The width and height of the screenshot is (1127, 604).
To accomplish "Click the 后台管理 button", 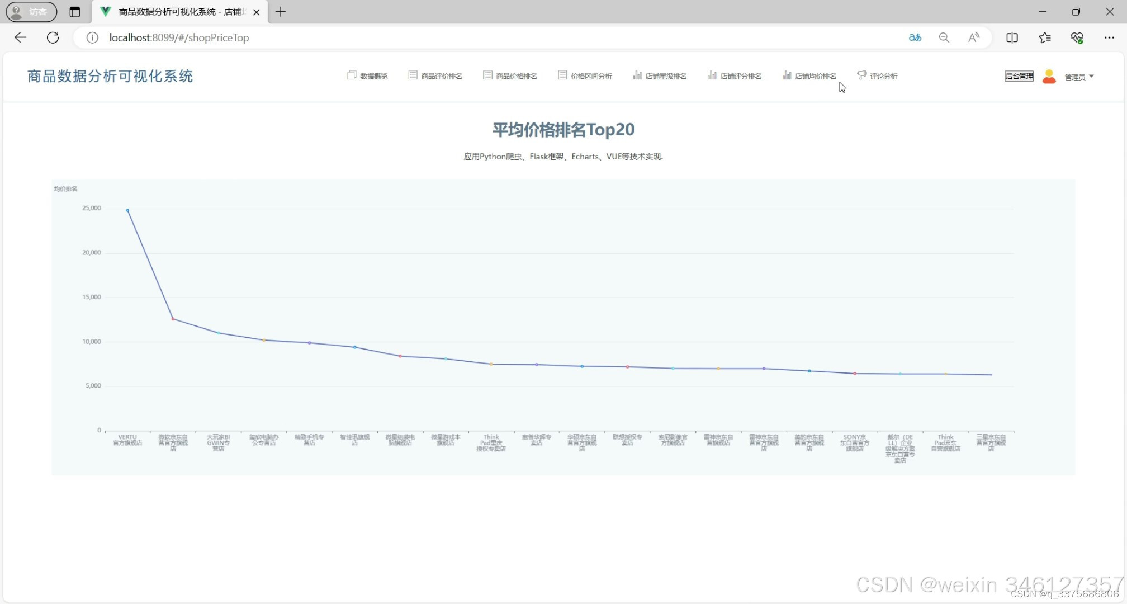I will click(1019, 77).
